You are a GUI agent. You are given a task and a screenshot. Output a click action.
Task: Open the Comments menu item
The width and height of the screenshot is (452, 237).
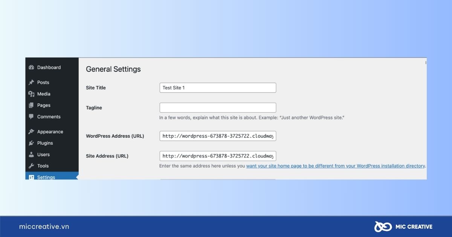point(52,117)
